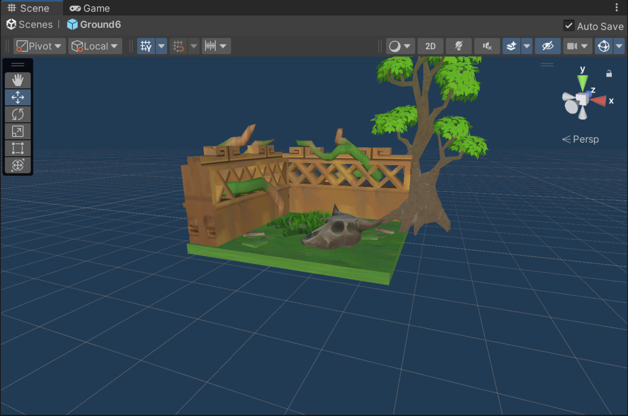Screen dimensions: 628x416
Task: Open the Local handle rotation dropdown
Action: [95, 46]
